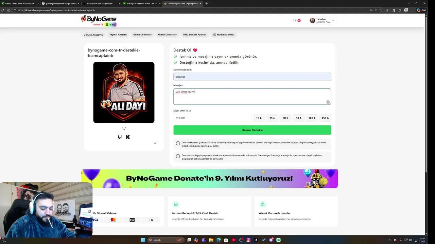Click the Turkish flag language icon
This screenshot has height=244, width=435.
pyautogui.click(x=299, y=20)
